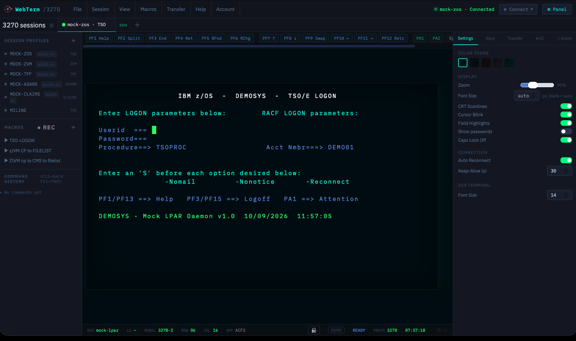Toggle Auto Reconnect switch
Image resolution: width=576 pixels, height=341 pixels.
click(566, 160)
